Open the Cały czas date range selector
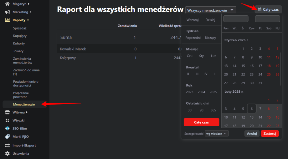The height and width of the screenshot is (159, 288). pos(268,9)
